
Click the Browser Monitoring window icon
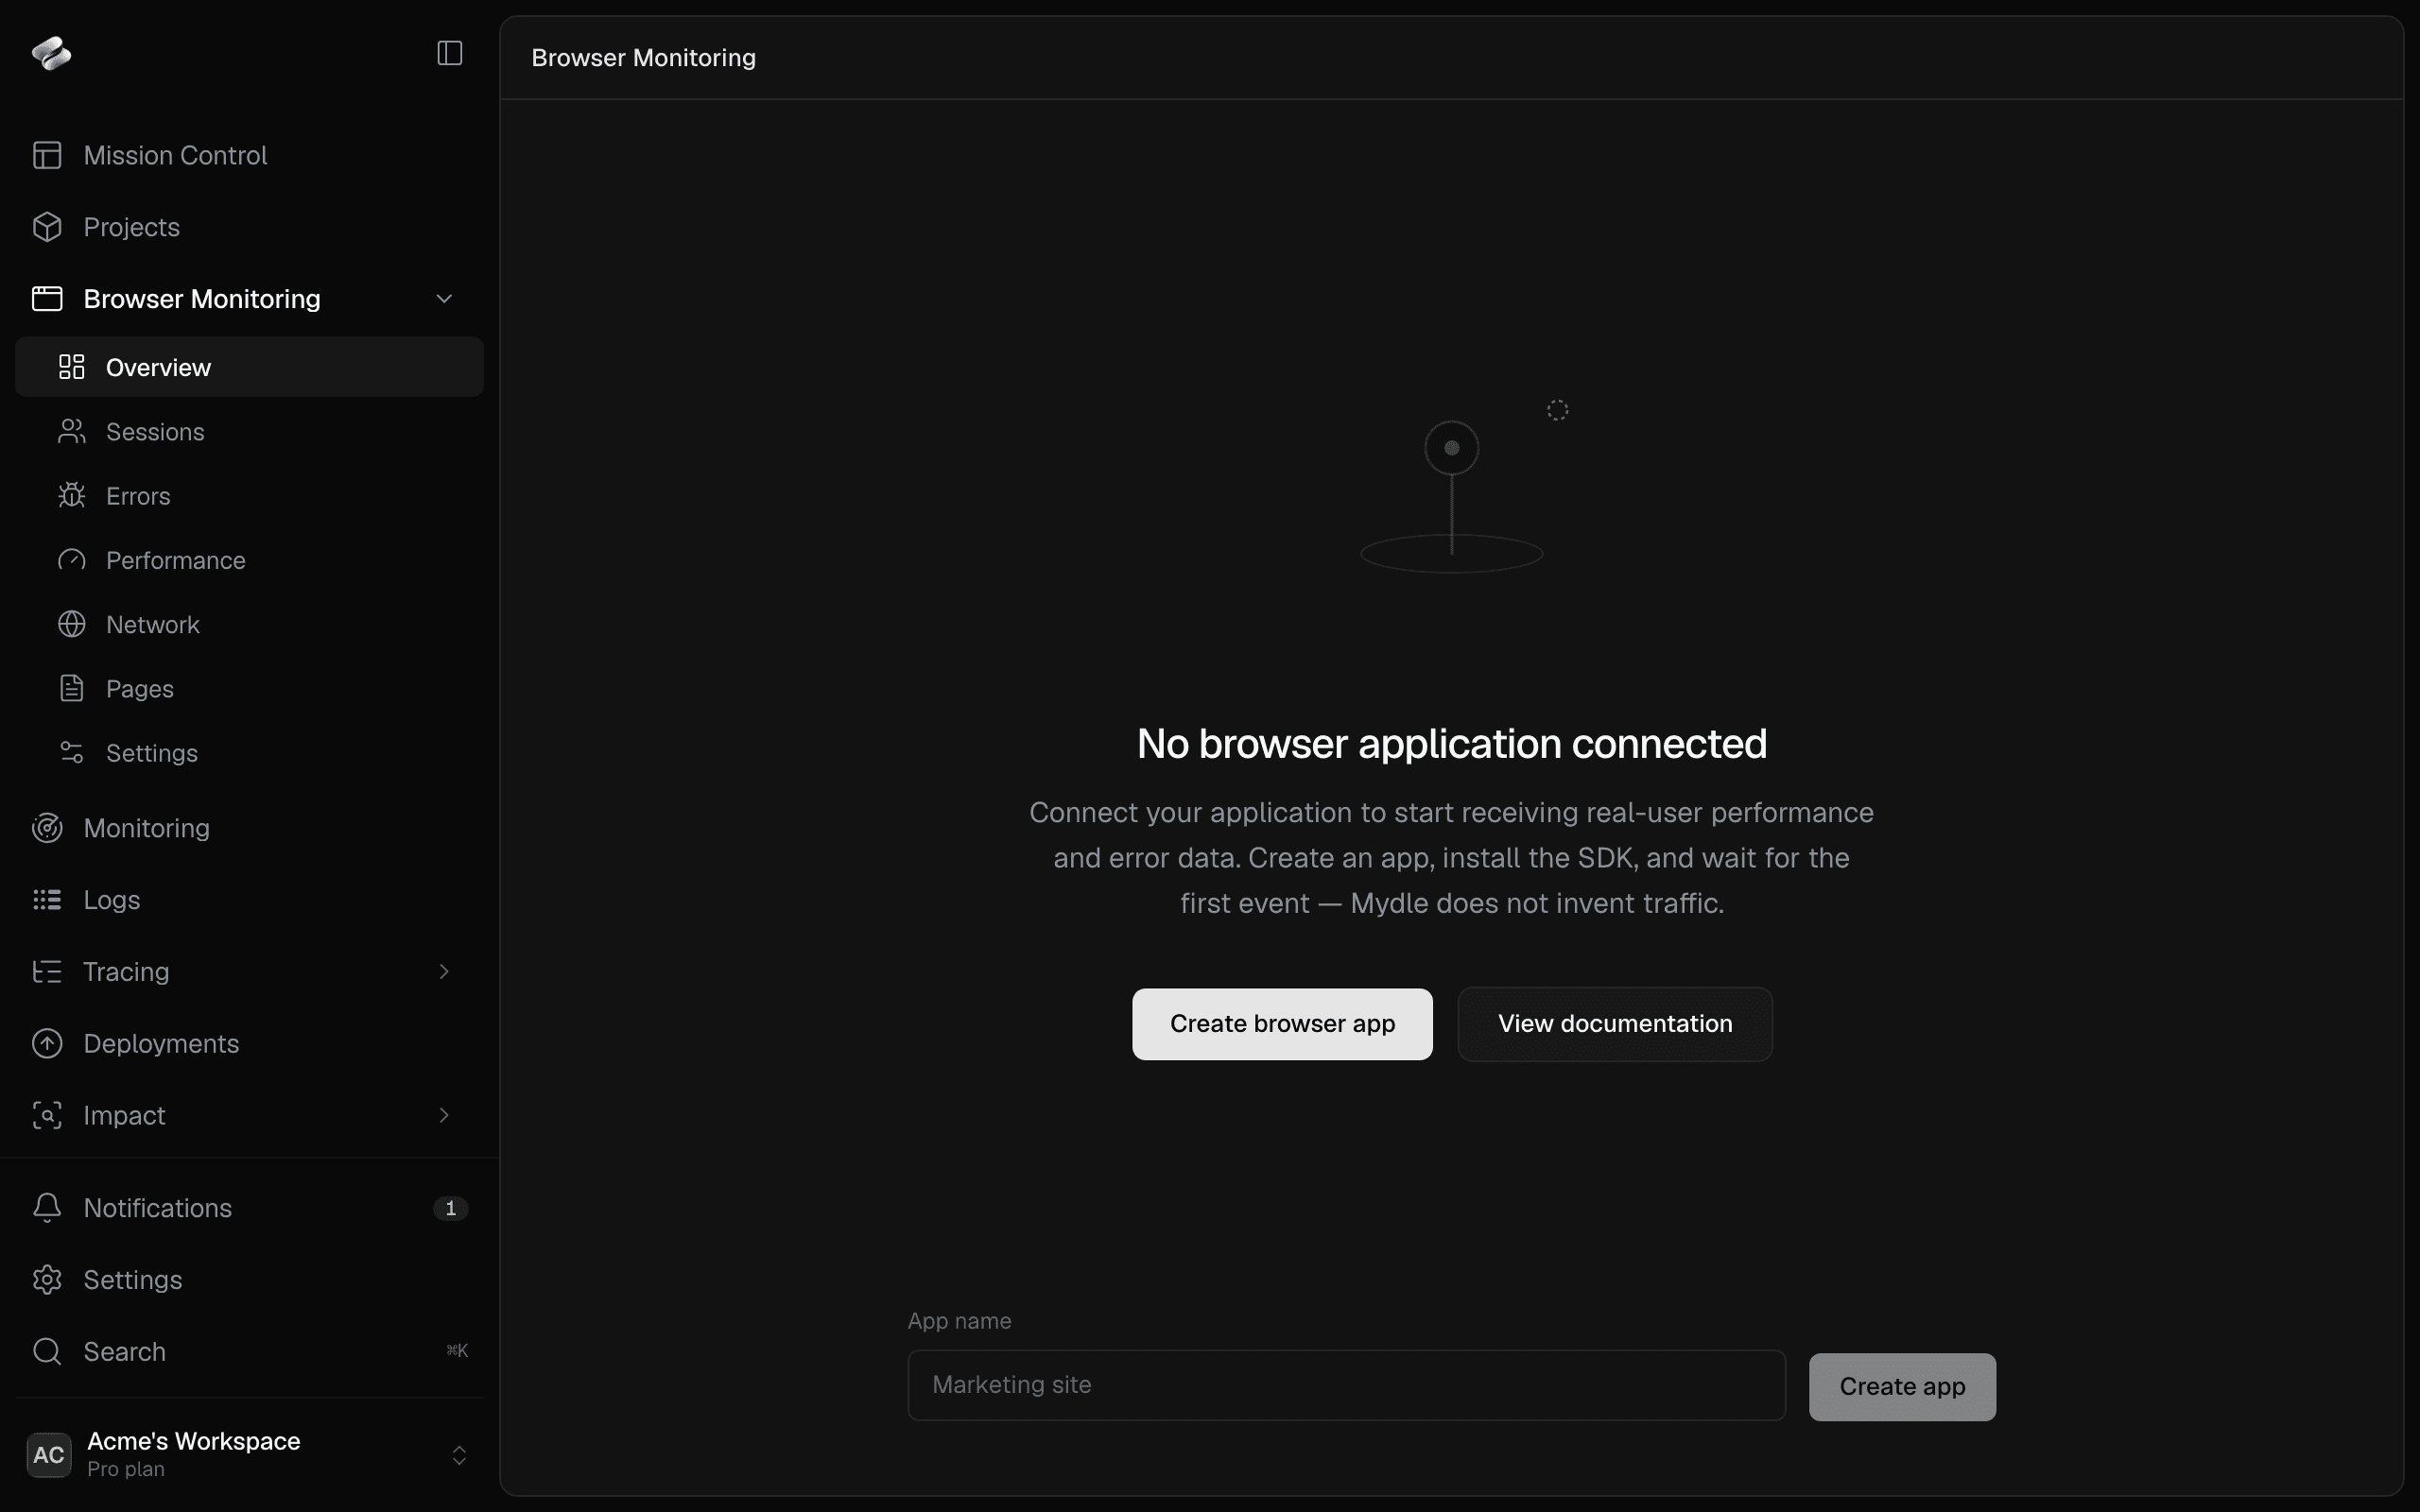pyautogui.click(x=47, y=299)
